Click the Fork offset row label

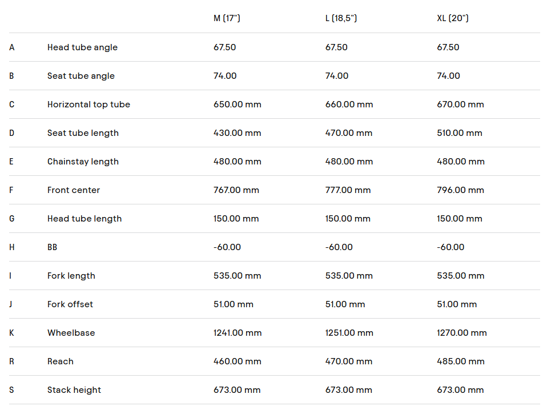[70, 304]
